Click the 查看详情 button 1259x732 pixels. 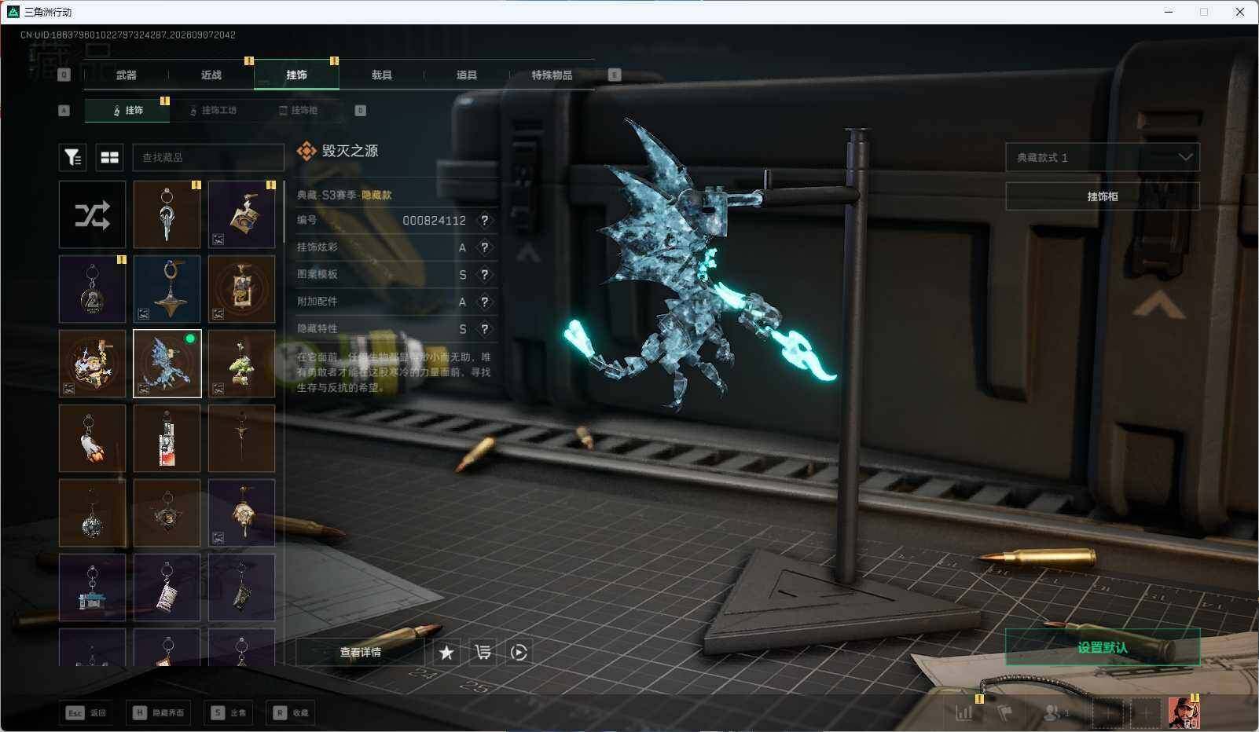tap(360, 652)
